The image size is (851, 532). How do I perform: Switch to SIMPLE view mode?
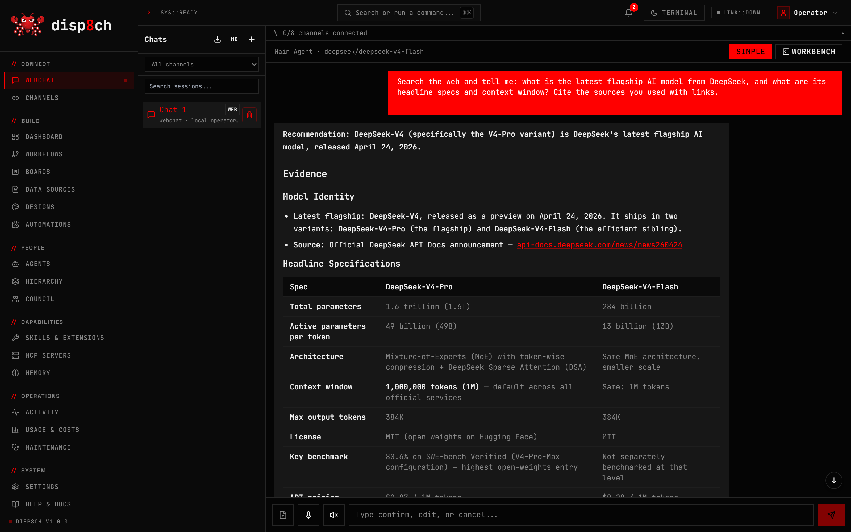point(750,52)
